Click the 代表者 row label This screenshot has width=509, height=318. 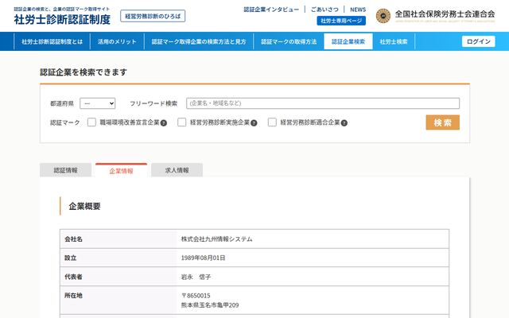click(x=73, y=277)
